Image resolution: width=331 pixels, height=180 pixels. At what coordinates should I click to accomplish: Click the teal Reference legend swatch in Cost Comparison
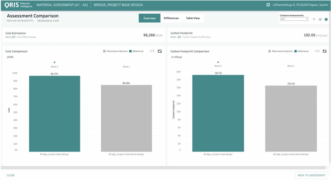[x=130, y=51]
